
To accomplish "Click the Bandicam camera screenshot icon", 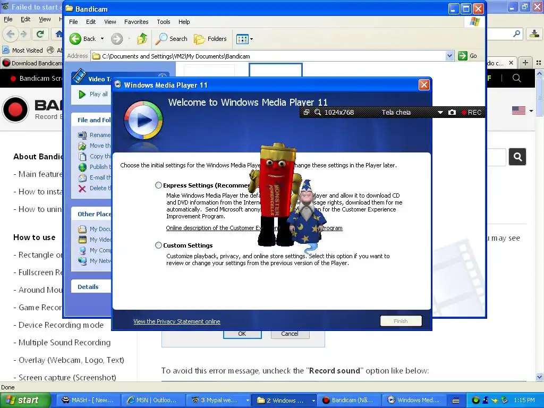I will pos(452,113).
